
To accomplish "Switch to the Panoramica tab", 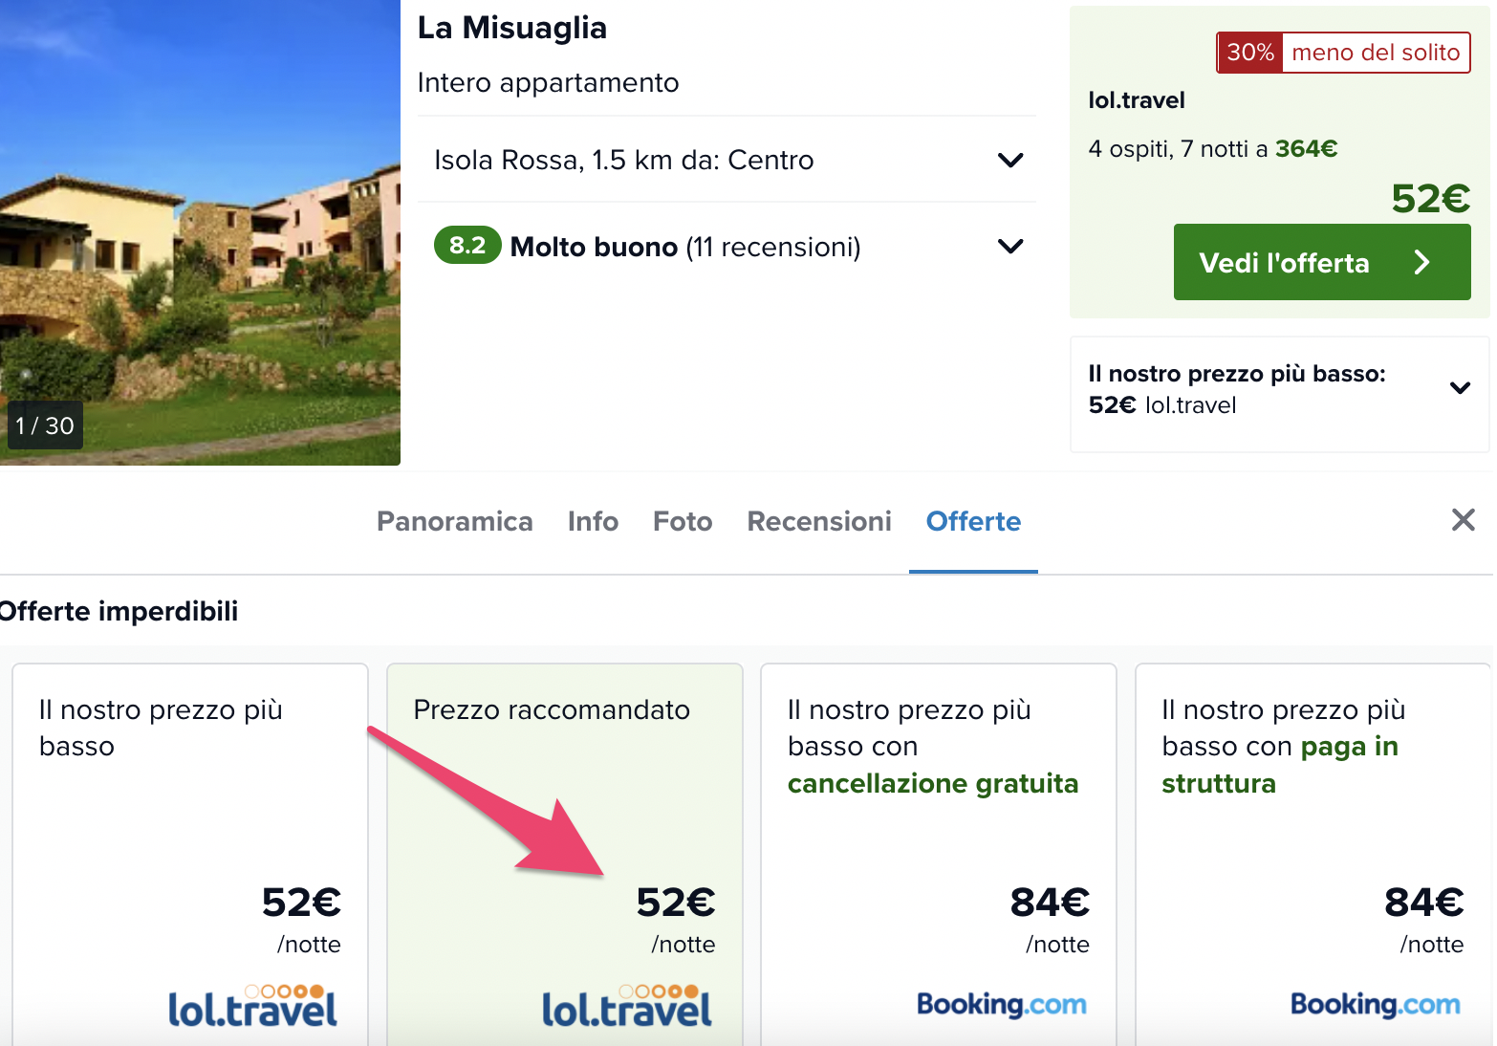I will pos(454,521).
